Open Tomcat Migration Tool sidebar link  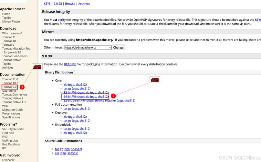coord(17,49)
